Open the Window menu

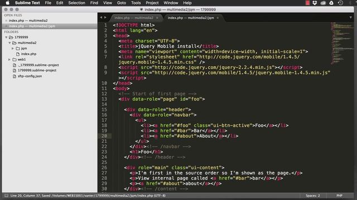click(x=171, y=3)
